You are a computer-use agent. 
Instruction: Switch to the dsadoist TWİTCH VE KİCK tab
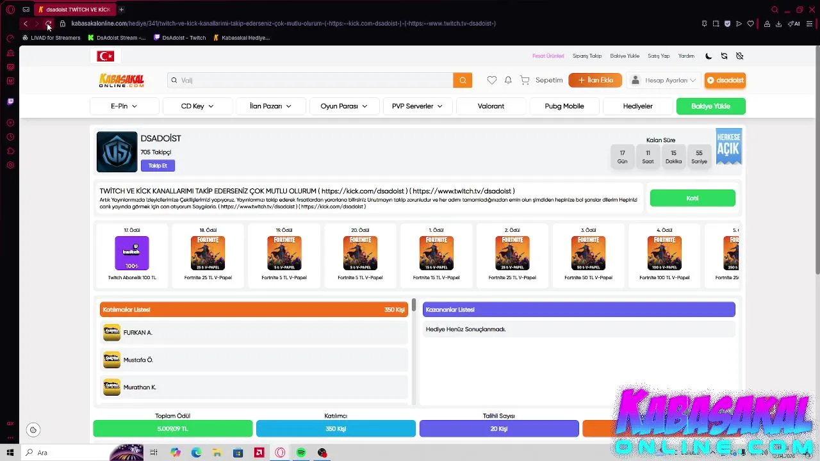click(x=74, y=10)
